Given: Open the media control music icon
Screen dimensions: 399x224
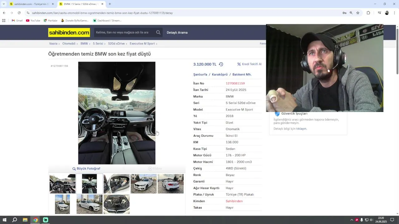Looking at the screenshot, I should click(379, 13).
